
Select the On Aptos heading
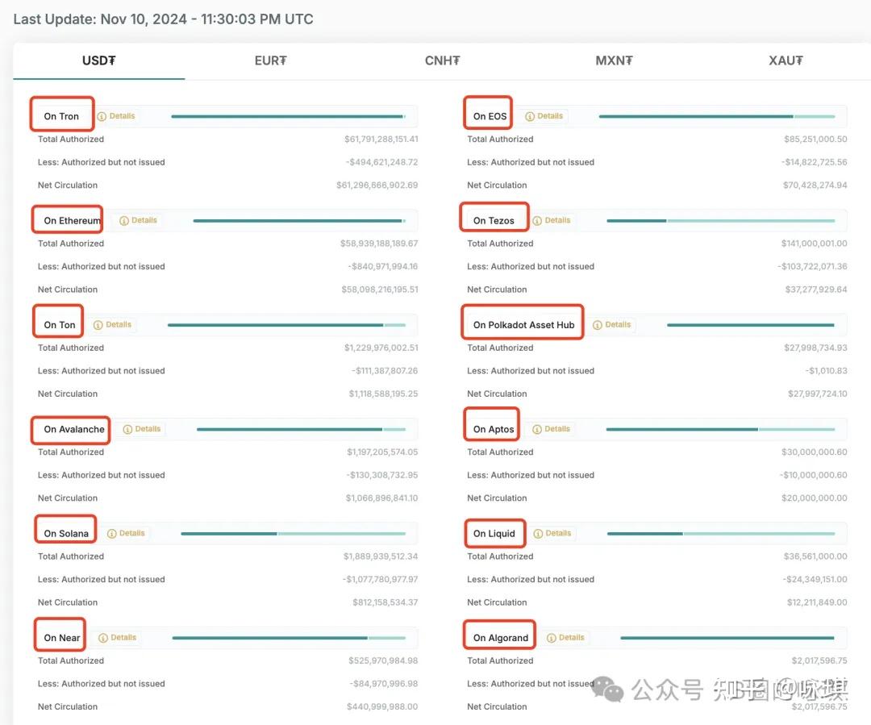pos(494,429)
